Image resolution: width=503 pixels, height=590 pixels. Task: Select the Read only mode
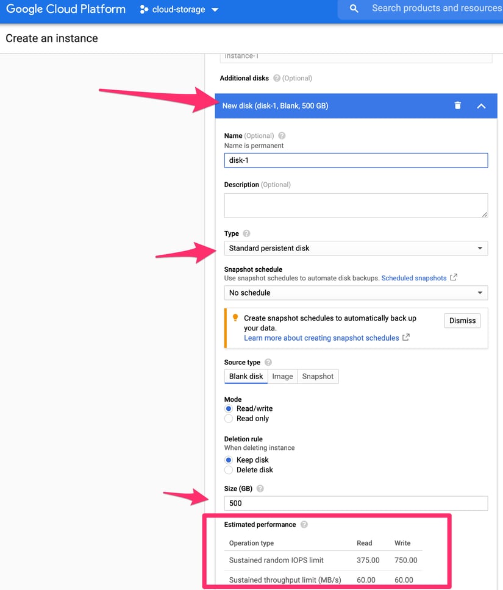click(x=230, y=419)
